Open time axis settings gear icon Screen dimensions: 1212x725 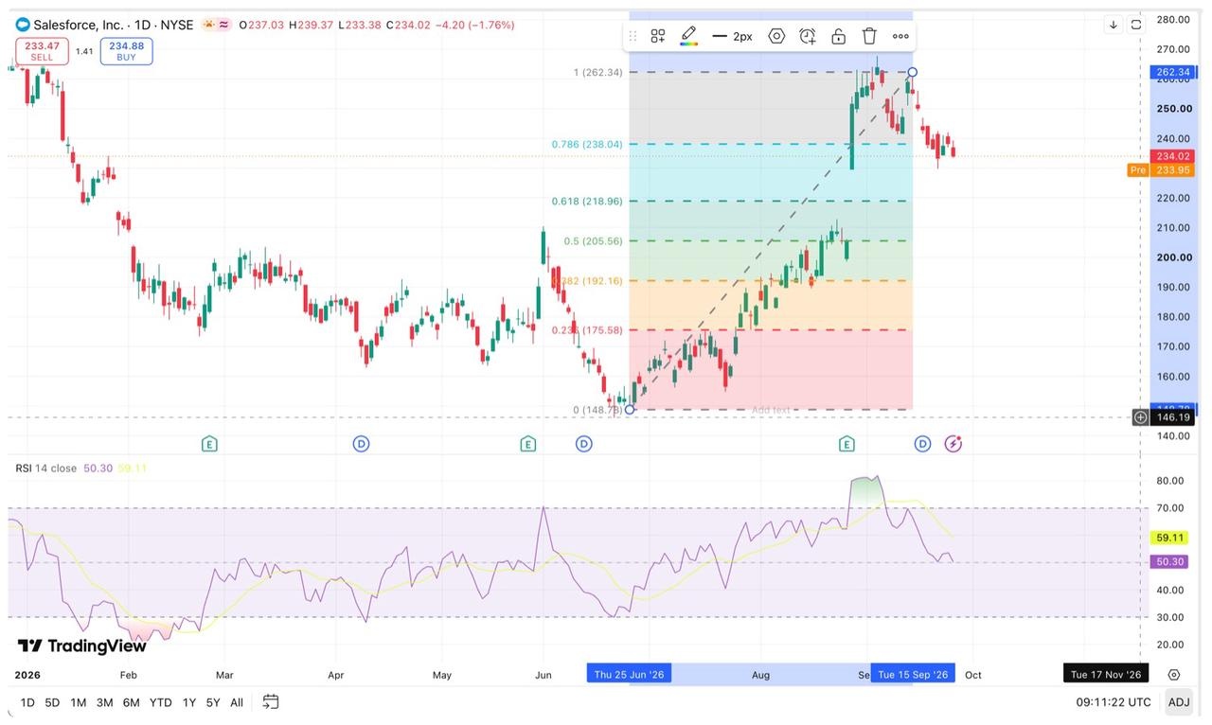coord(1174,675)
